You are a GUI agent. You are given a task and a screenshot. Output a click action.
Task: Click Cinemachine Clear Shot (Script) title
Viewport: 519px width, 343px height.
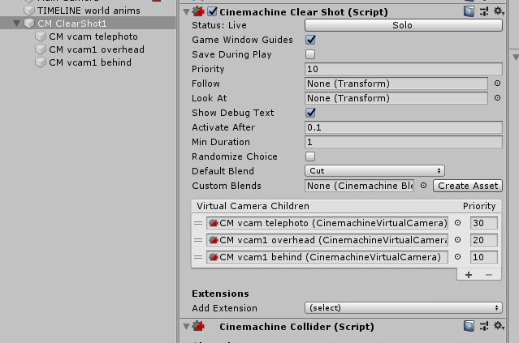(x=304, y=12)
